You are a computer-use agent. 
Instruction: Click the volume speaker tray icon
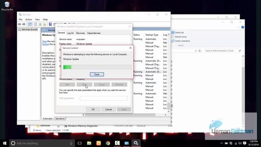(240, 143)
